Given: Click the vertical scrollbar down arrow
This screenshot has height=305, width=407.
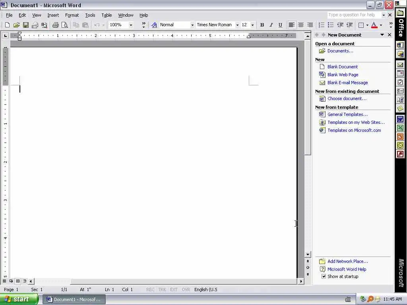Looking at the screenshot, I should 308,255.
